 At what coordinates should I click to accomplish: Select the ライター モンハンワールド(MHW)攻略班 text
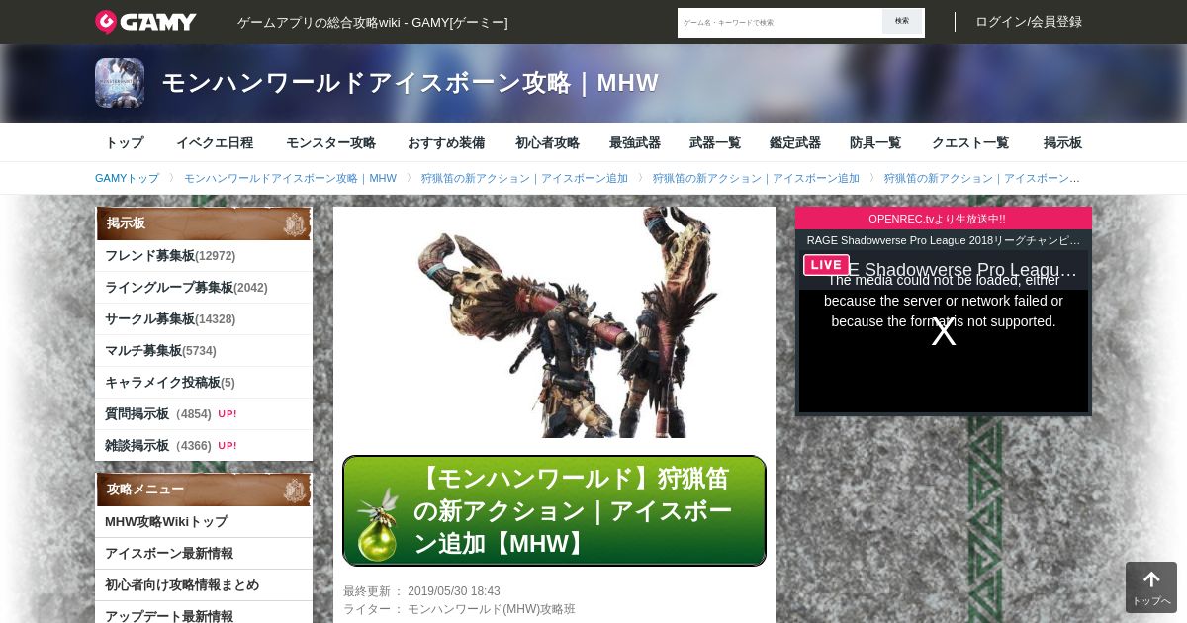click(459, 609)
